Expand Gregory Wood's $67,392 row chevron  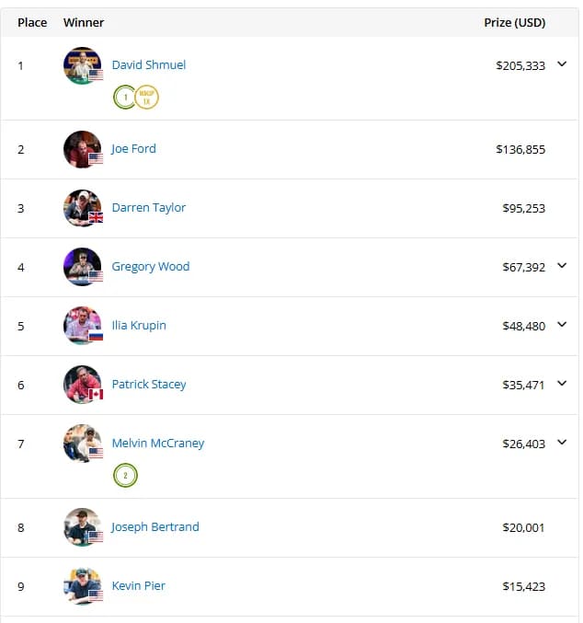563,266
